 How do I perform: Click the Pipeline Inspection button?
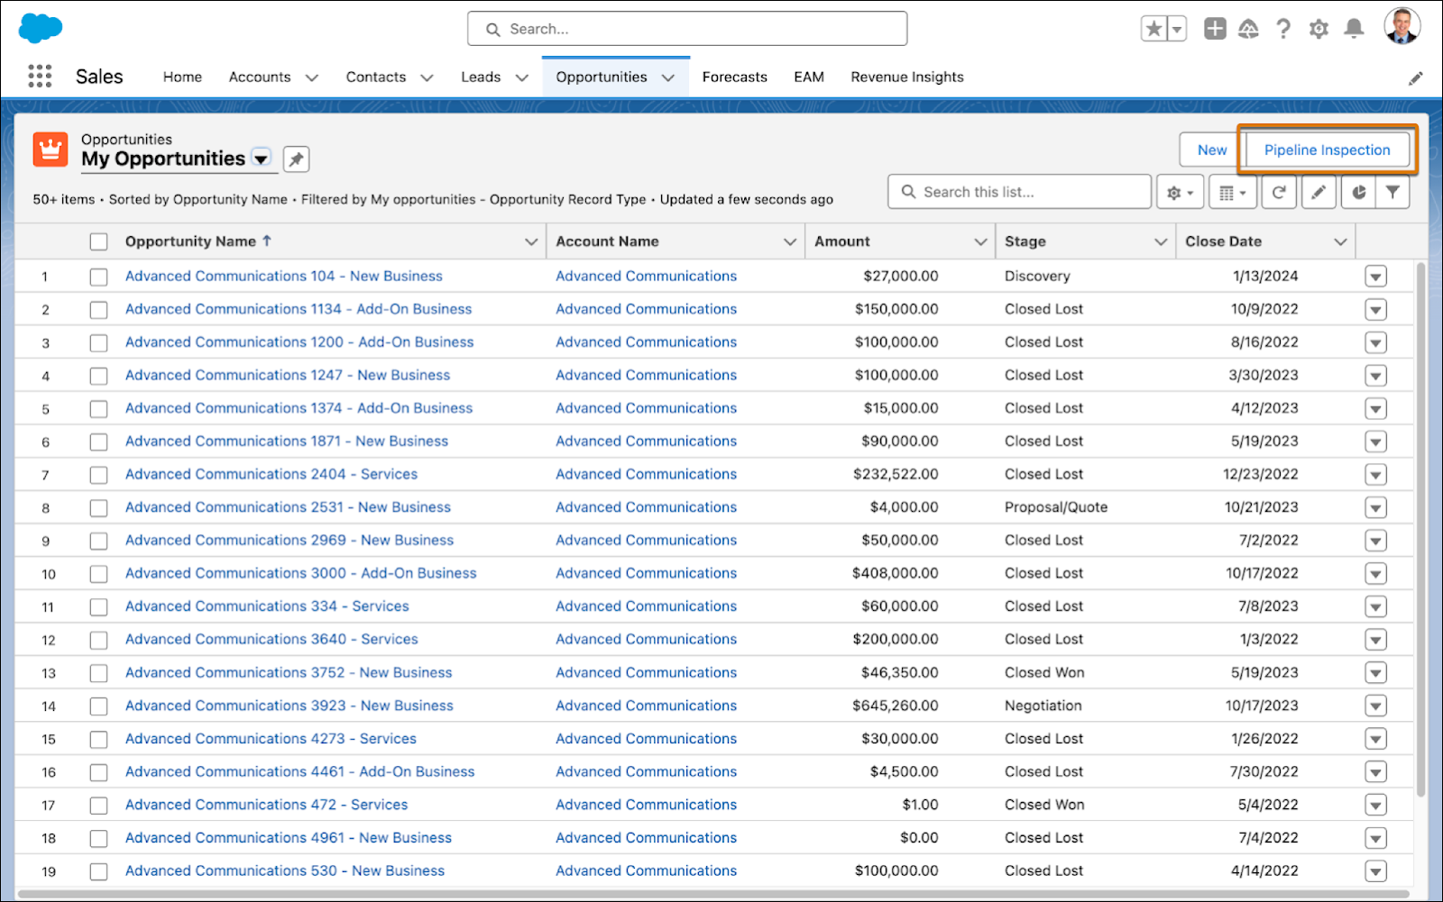click(x=1327, y=150)
